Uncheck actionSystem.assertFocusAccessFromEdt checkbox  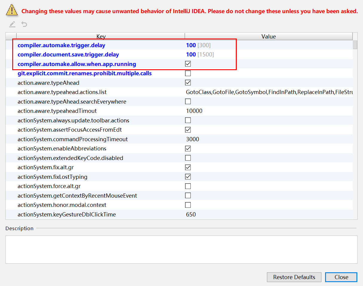188,130
